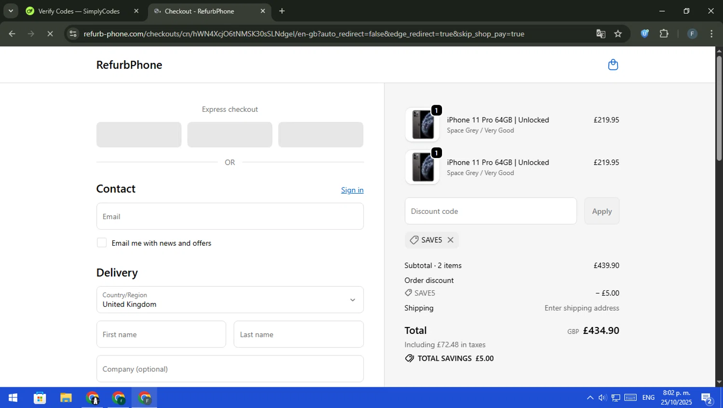Click the Google Translate icon in the address bar
This screenshot has height=408, width=723.
point(601,34)
